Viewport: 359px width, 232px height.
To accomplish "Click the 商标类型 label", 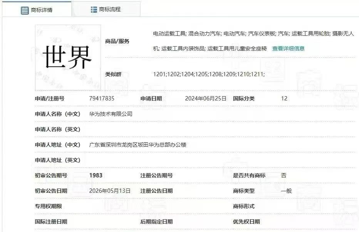I will pyautogui.click(x=244, y=191).
